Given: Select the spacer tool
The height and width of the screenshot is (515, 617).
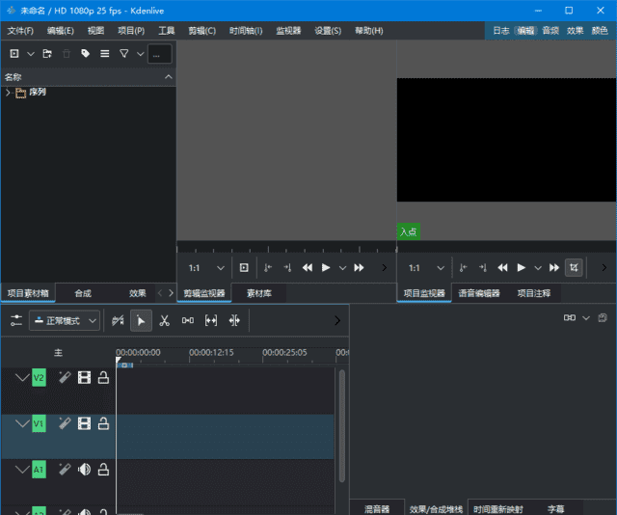Looking at the screenshot, I should (188, 320).
